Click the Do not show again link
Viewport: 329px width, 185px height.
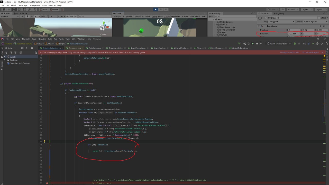coord(310,52)
